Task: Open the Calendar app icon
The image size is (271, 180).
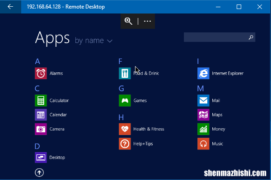Action: [x=41, y=115]
